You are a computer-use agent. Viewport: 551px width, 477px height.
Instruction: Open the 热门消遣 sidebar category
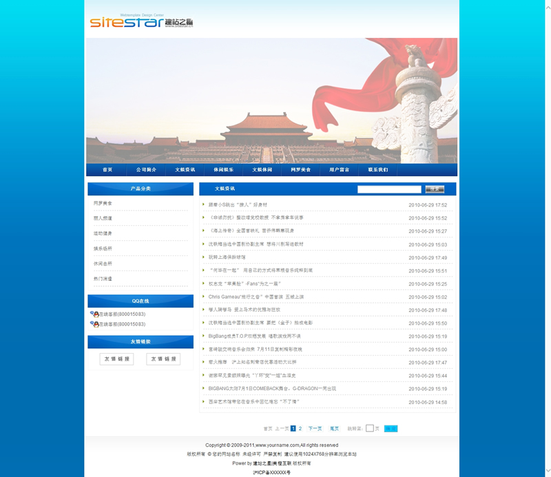click(x=103, y=279)
